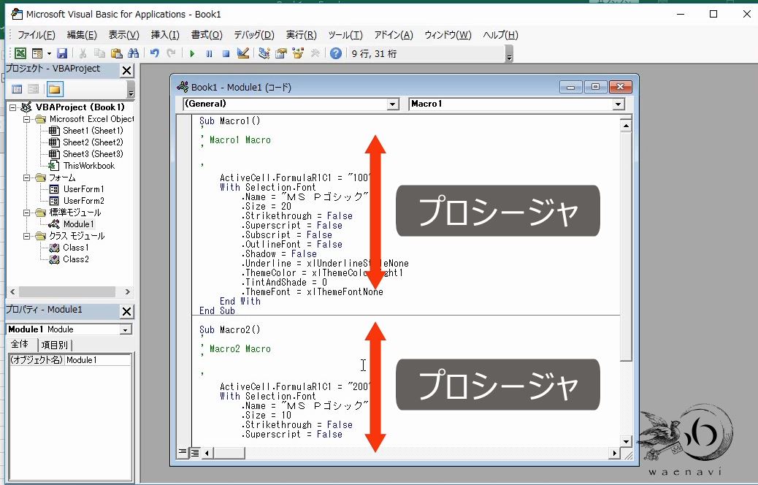Collapse the VBAProject (Book1) tree node
This screenshot has height=485, width=758.
[13, 107]
